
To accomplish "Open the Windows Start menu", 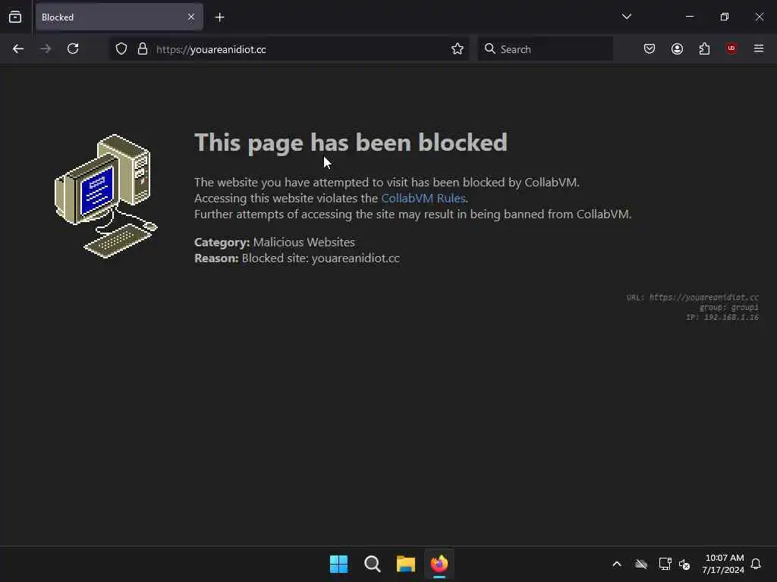I will [339, 564].
